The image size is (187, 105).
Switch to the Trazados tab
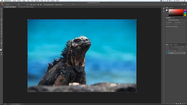tap(176, 45)
